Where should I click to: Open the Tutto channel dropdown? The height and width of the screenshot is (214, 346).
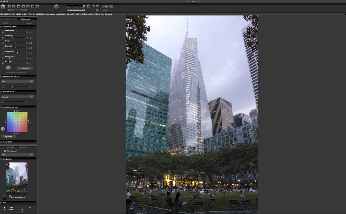17,154
